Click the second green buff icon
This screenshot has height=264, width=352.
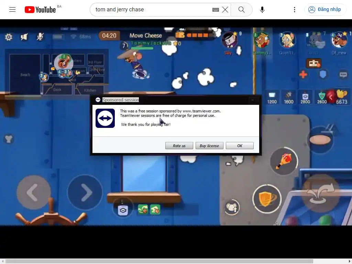coord(155,209)
